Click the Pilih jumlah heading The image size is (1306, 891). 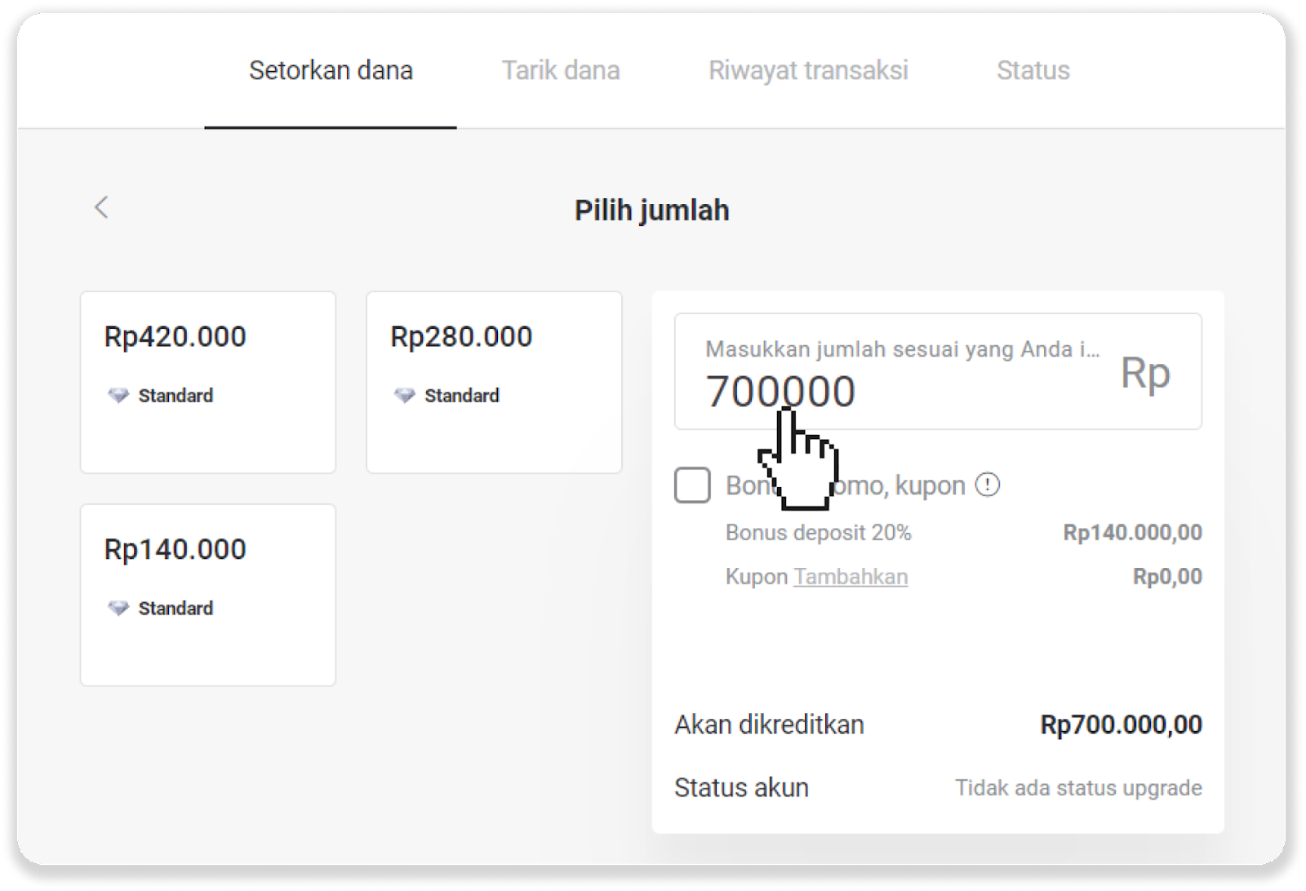pyautogui.click(x=651, y=211)
